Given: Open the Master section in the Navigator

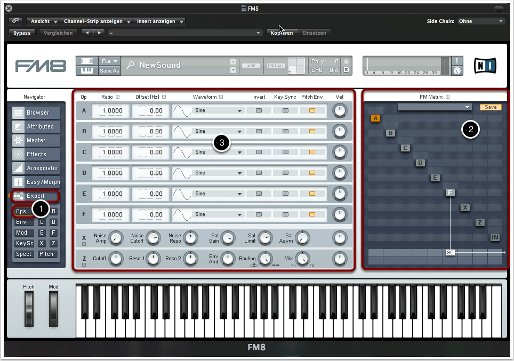Looking at the screenshot, I should [36, 140].
